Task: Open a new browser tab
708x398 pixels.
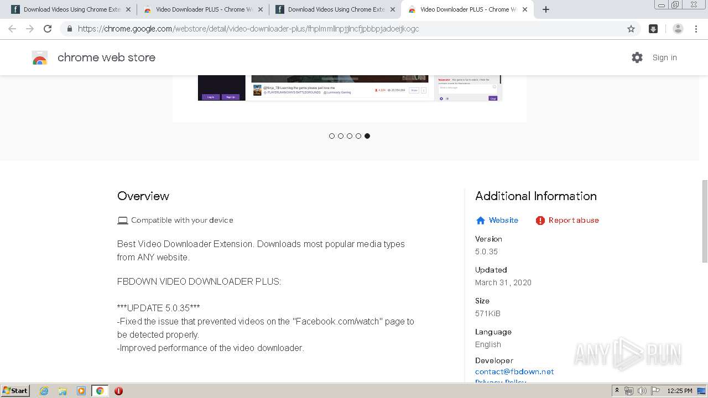Action: (546, 9)
